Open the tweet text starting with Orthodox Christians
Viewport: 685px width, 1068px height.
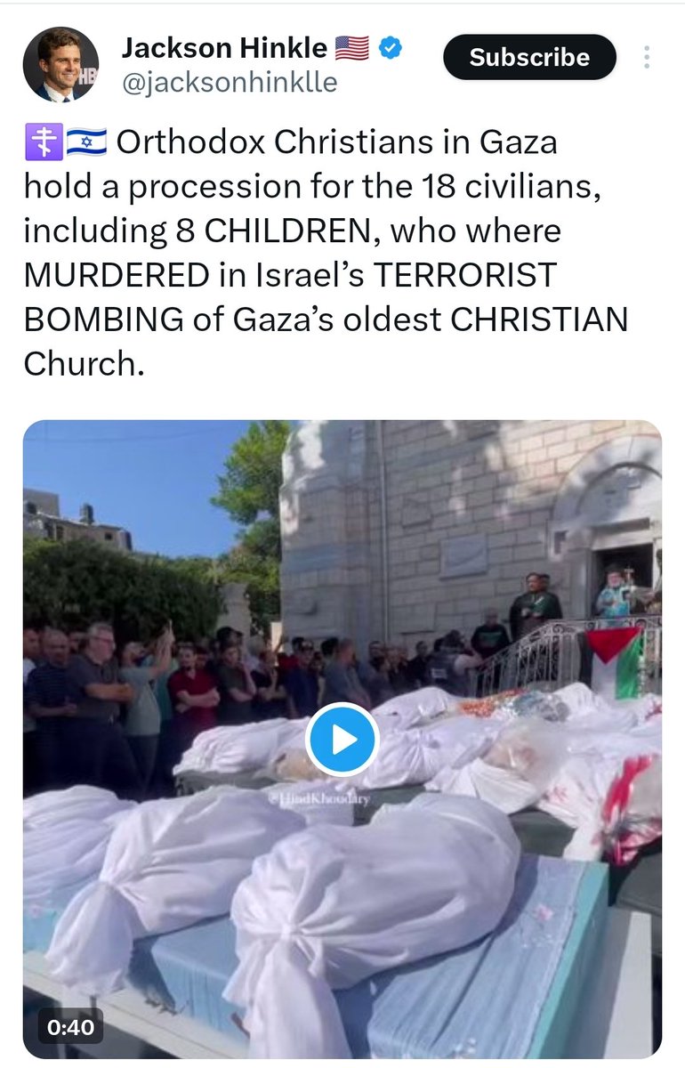326,254
